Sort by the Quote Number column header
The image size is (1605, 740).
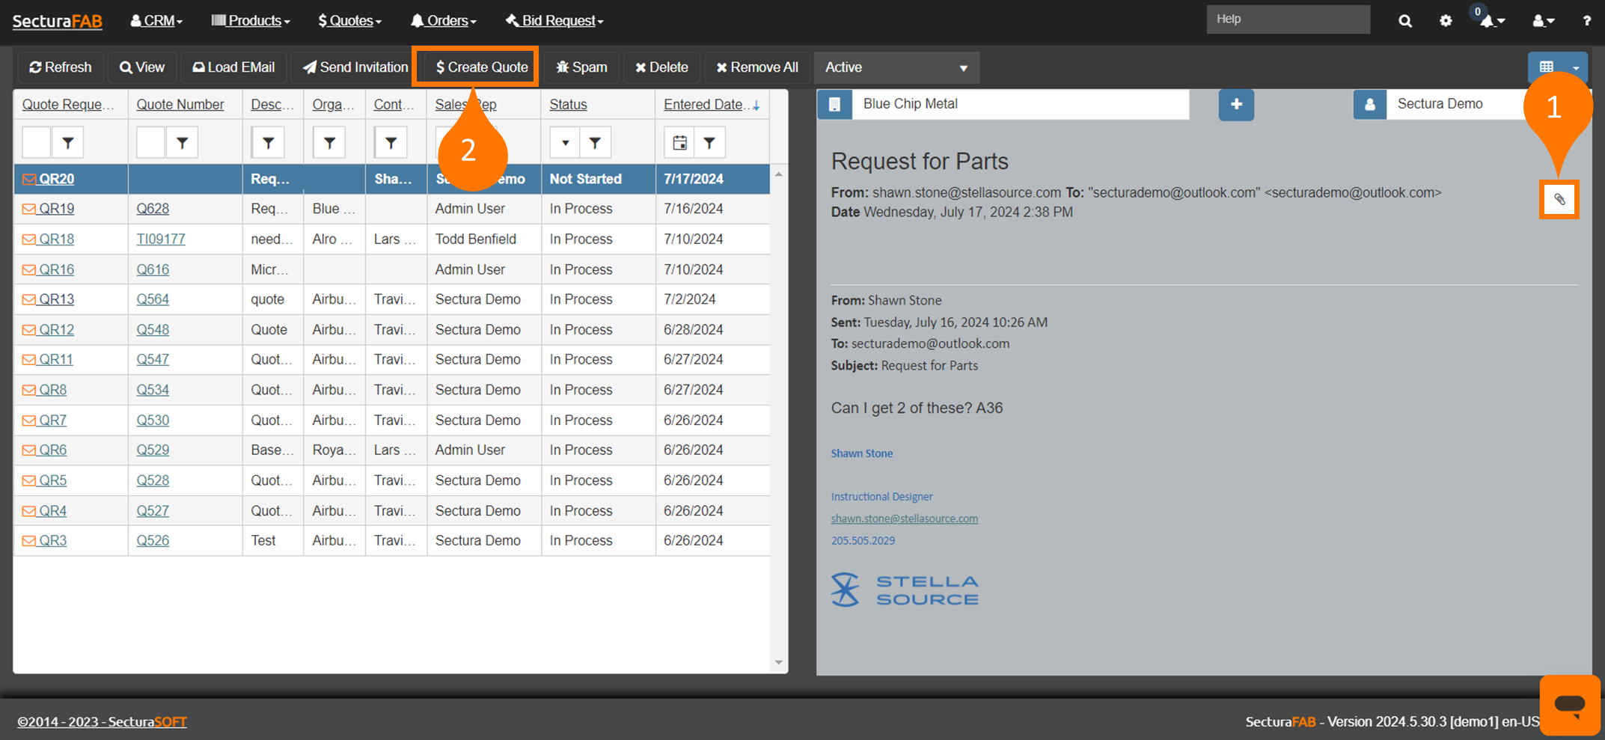pyautogui.click(x=180, y=105)
